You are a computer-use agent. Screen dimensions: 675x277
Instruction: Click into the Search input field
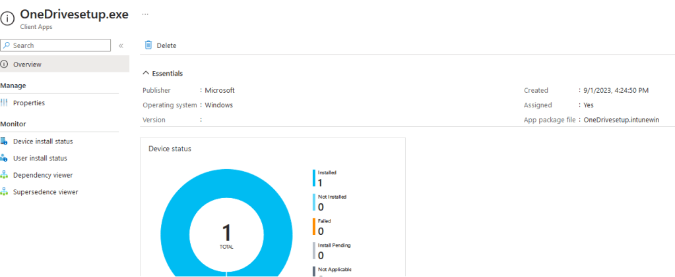[59, 45]
